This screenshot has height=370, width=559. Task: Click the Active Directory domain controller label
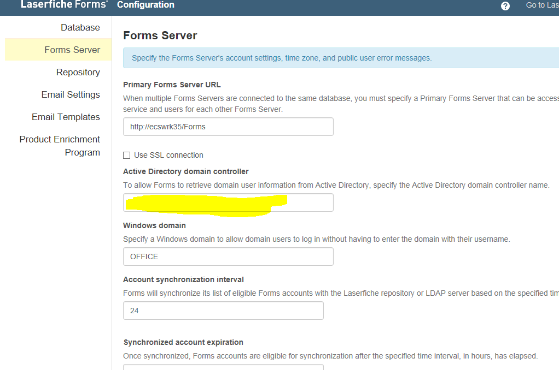point(186,171)
